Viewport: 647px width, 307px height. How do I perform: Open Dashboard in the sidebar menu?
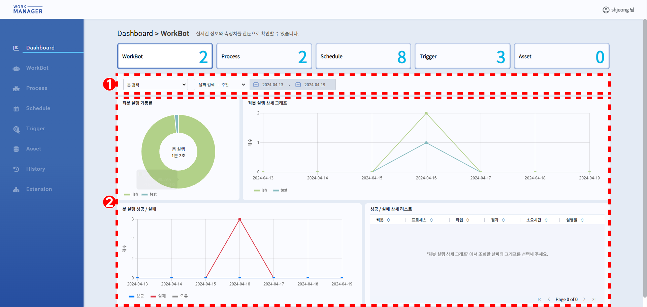(40, 48)
